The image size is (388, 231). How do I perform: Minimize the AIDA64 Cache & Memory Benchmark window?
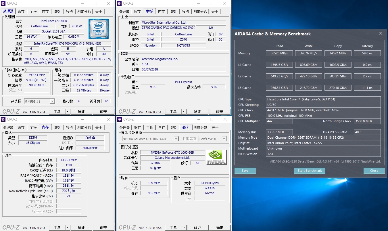(367, 33)
